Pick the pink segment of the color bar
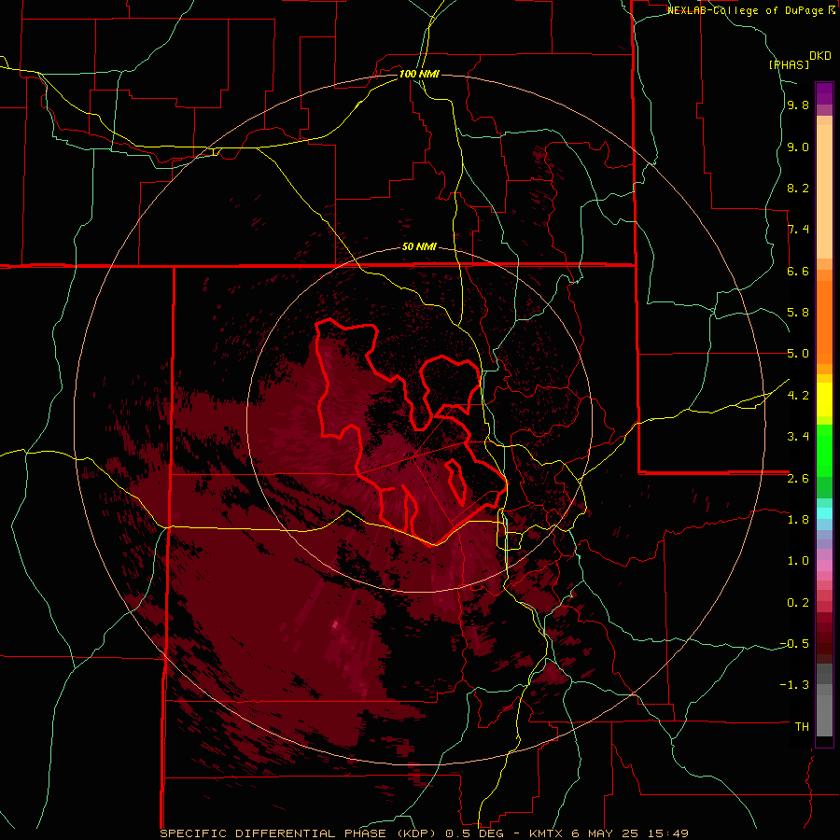 coord(824,566)
